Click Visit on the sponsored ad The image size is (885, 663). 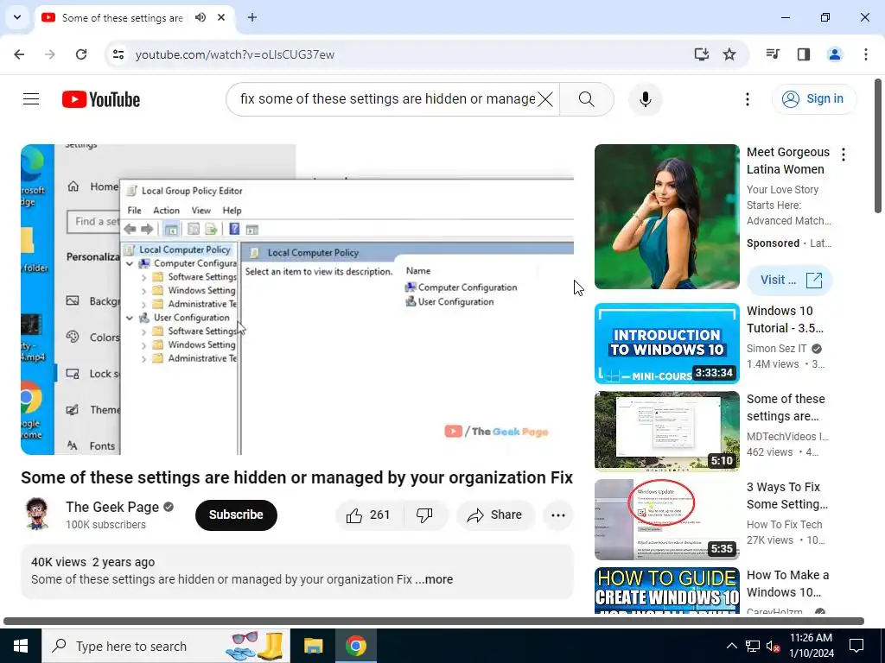pos(790,281)
